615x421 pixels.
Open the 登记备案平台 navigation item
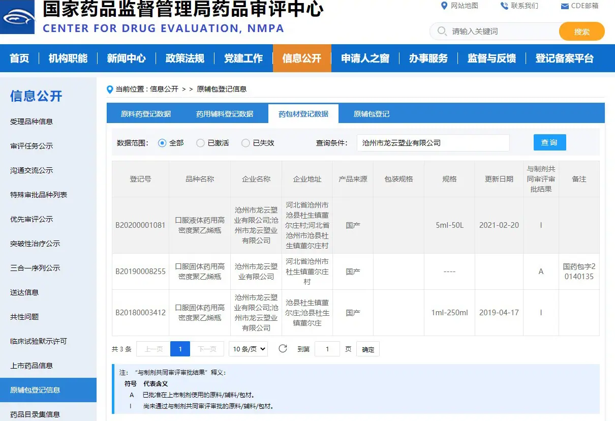tap(564, 58)
